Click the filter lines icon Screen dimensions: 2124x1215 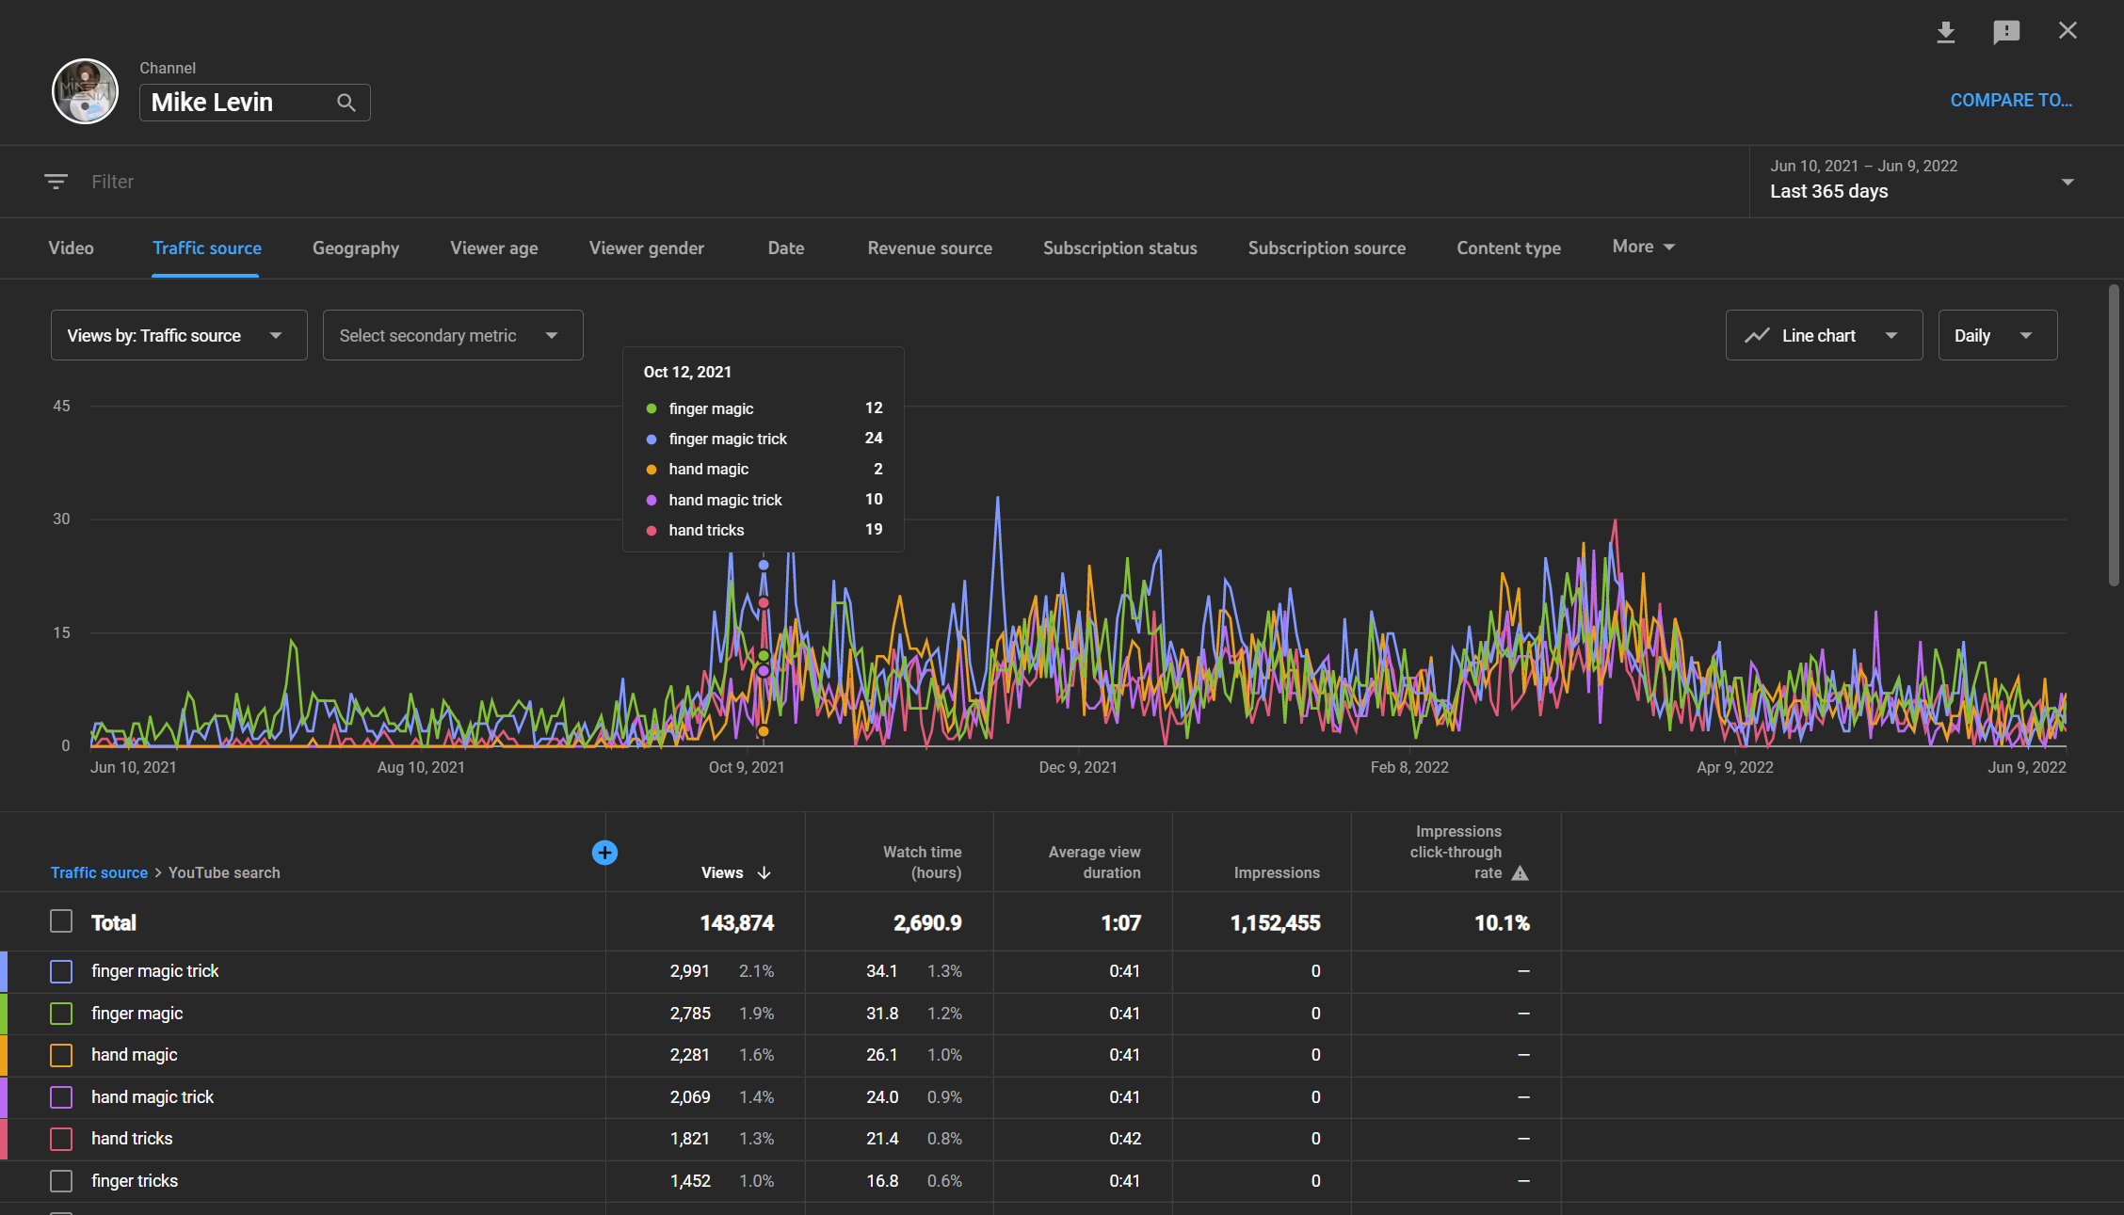click(x=56, y=182)
